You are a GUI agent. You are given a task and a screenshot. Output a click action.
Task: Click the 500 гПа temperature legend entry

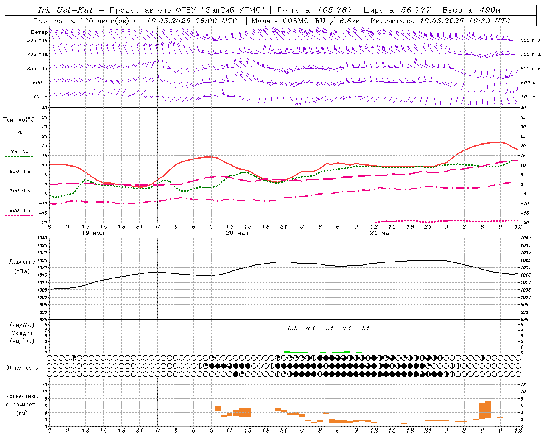20,211
